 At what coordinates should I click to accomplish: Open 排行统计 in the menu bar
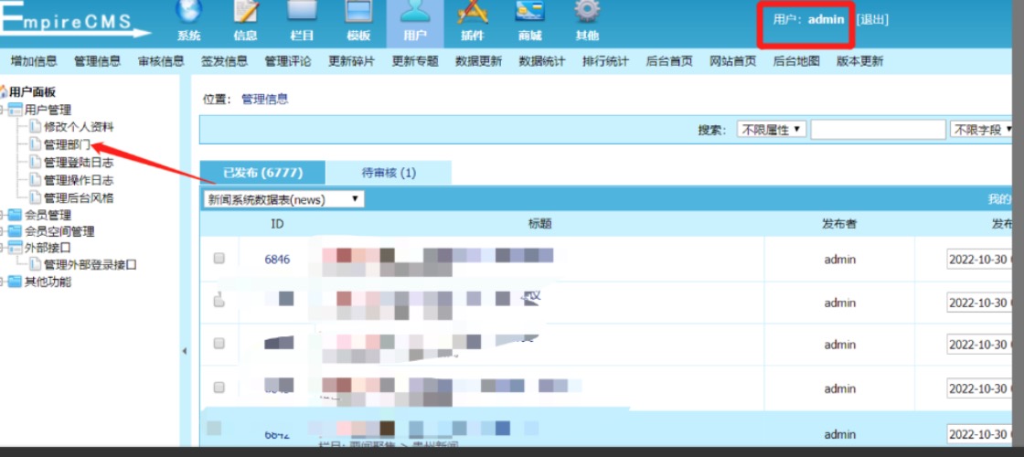click(605, 61)
